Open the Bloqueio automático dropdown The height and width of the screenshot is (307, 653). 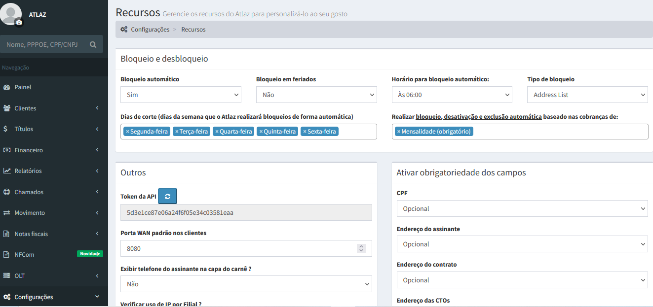(181, 95)
